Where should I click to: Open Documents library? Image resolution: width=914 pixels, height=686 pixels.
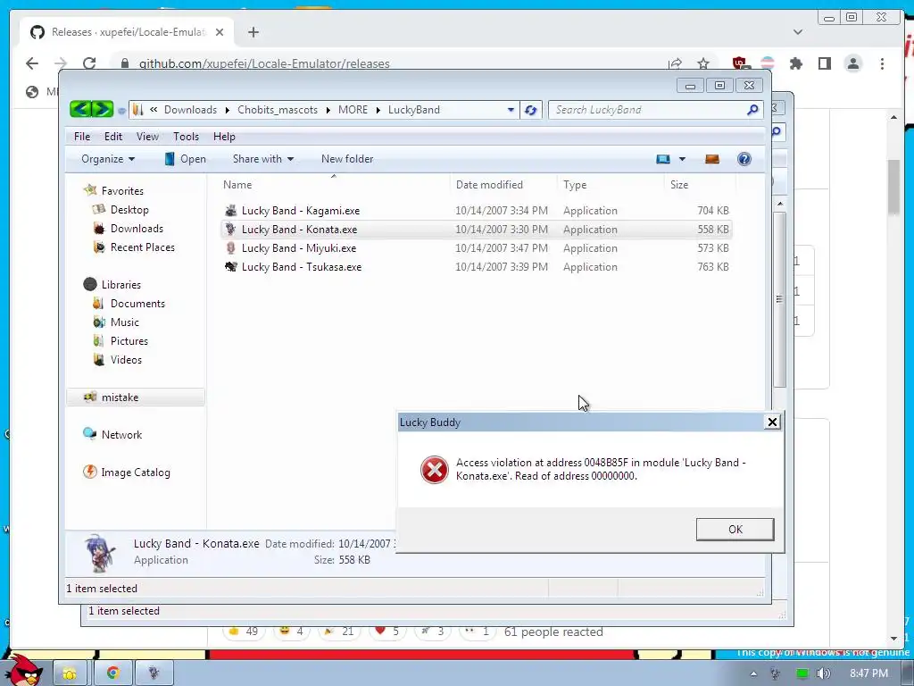[x=137, y=304]
